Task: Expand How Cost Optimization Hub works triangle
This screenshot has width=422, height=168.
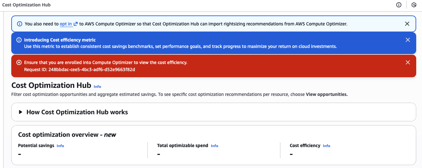Action: [x=21, y=112]
